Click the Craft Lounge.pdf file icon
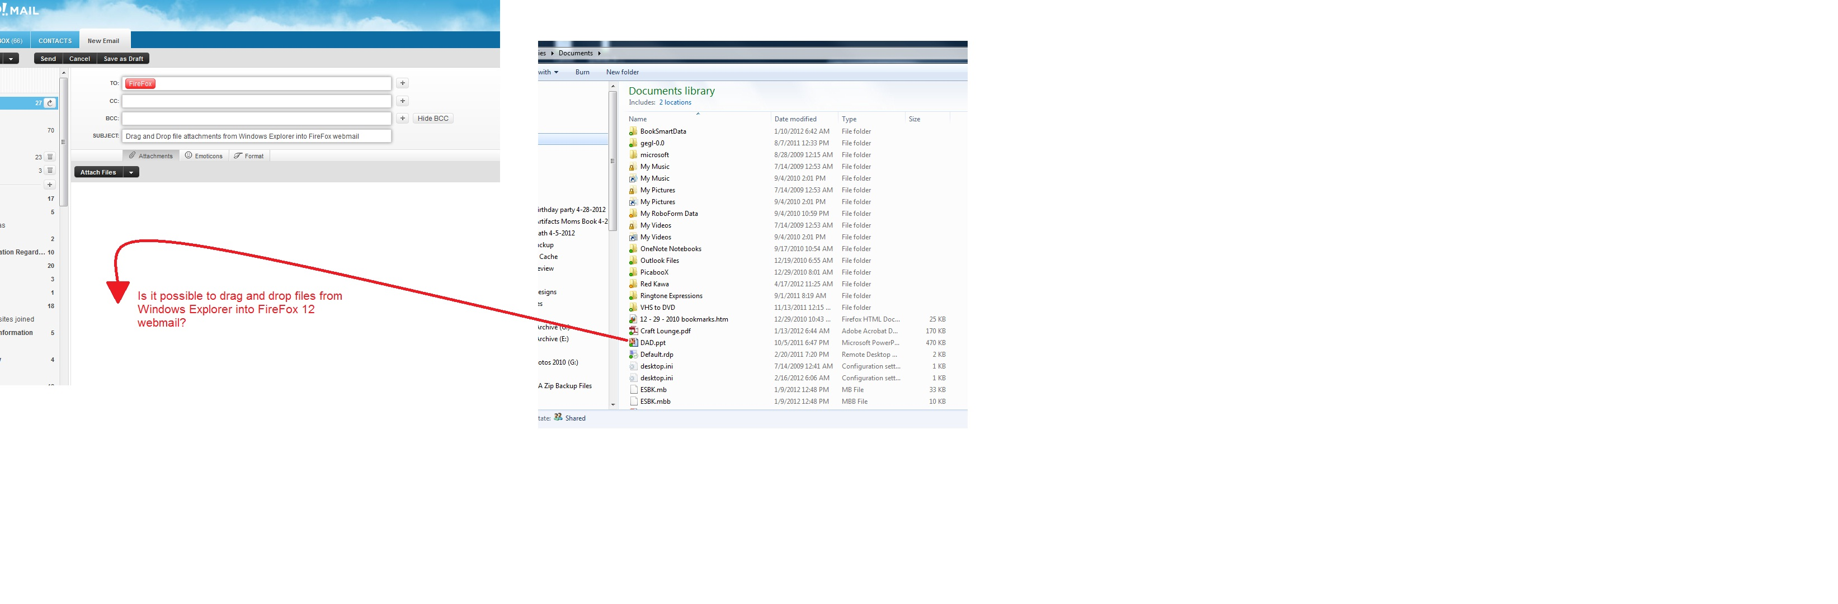 (x=633, y=331)
